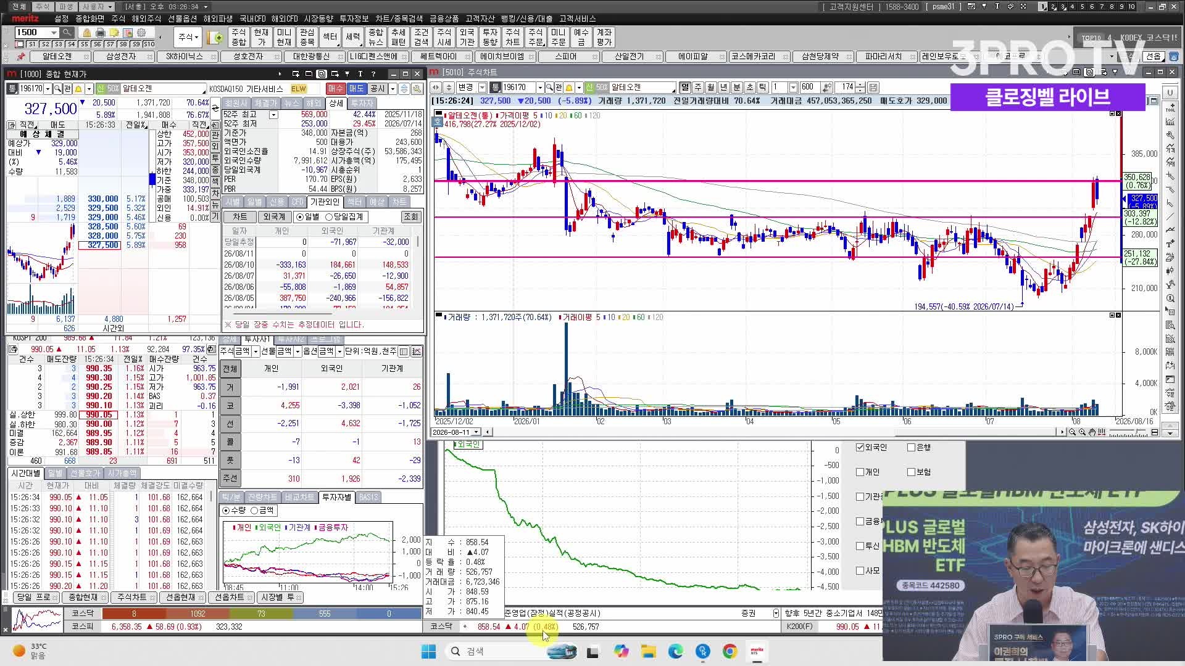The height and width of the screenshot is (666, 1185).
Task: Click the yellow bell alert icon in chart toolbar
Action: [569, 88]
